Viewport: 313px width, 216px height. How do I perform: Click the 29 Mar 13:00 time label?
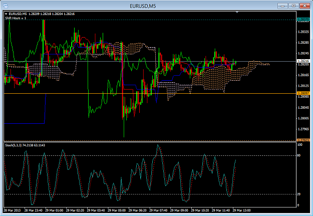[241, 210]
